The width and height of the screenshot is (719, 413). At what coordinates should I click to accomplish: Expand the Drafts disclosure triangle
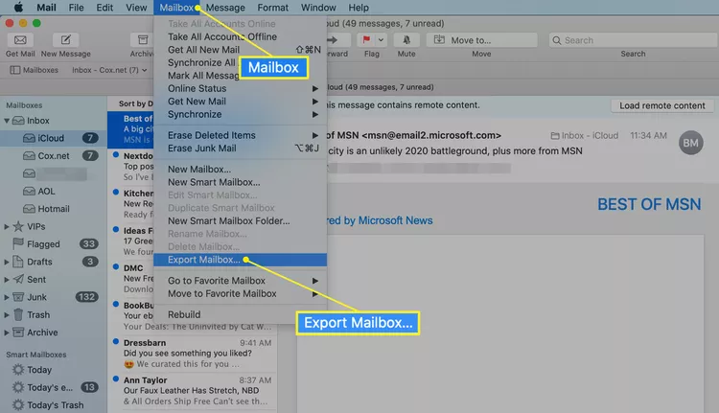(7, 262)
